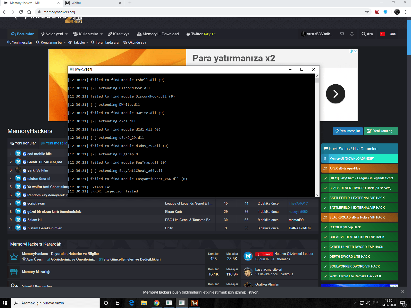This screenshot has height=308, width=411.
Task: Open 'güzel bir ekran kartı önenirmisiniz' thread
Action: coord(54,212)
